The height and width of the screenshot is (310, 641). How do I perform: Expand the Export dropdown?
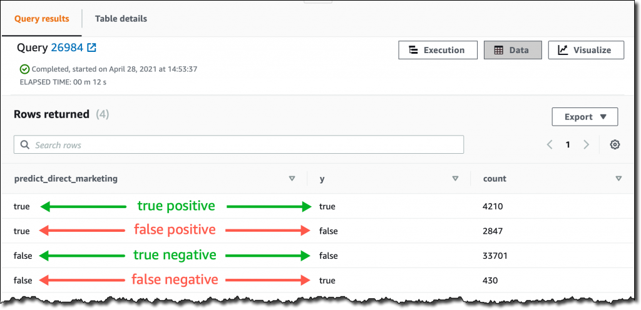[x=585, y=117]
